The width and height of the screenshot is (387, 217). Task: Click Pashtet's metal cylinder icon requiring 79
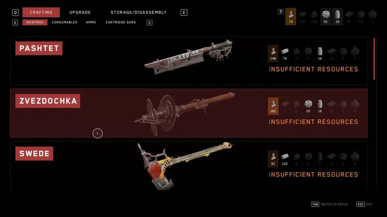[285, 53]
